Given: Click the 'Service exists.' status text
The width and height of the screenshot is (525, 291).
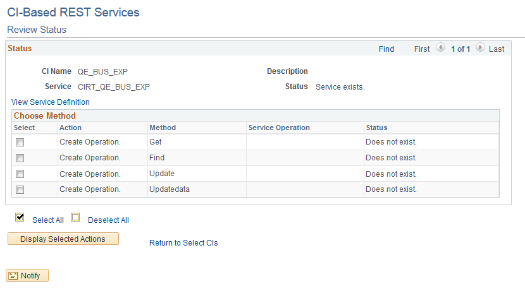Looking at the screenshot, I should (340, 87).
